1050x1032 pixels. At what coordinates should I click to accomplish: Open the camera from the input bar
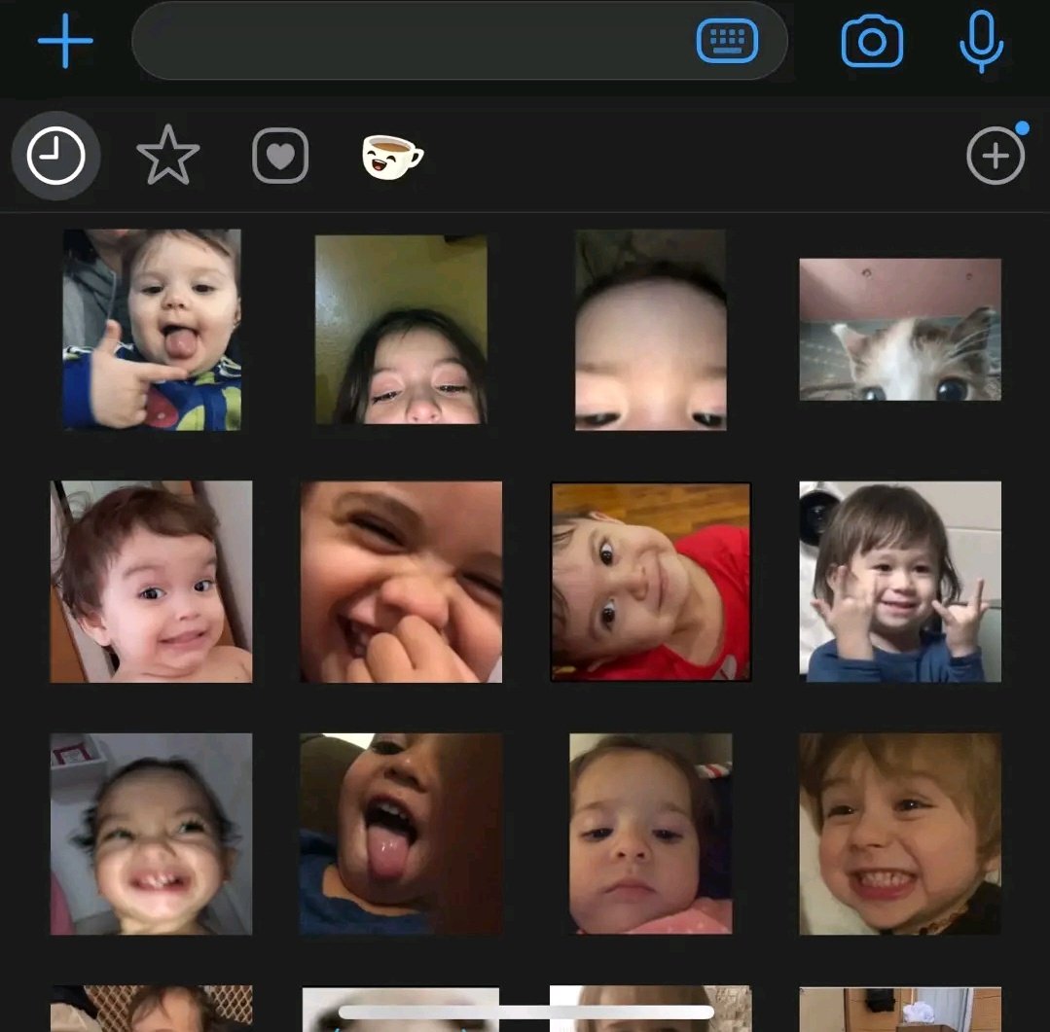[x=872, y=42]
